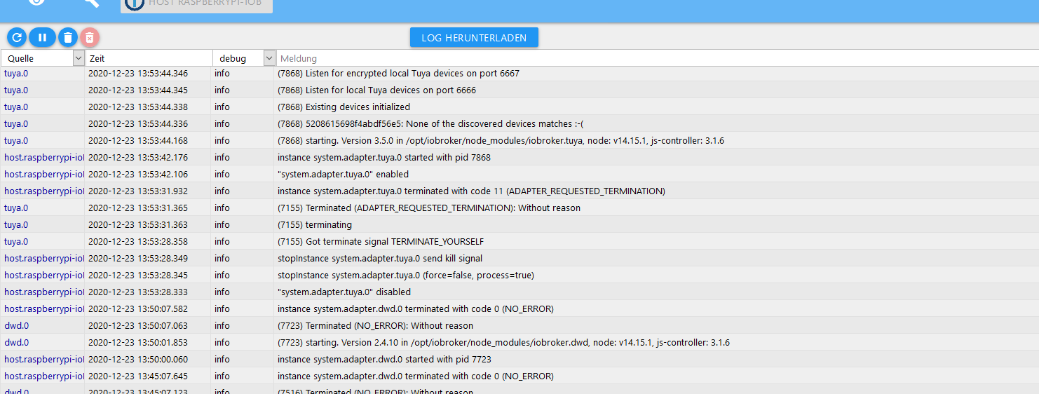The height and width of the screenshot is (394, 1039).
Task: Click 'dwd.0 started with pid 7723' message
Action: coord(384,359)
